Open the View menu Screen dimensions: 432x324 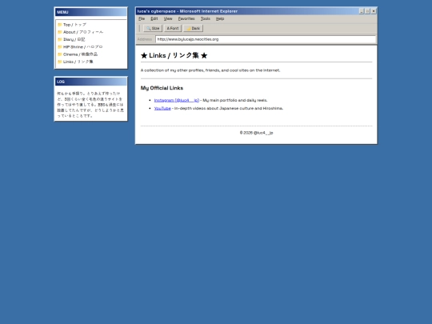coord(168,18)
